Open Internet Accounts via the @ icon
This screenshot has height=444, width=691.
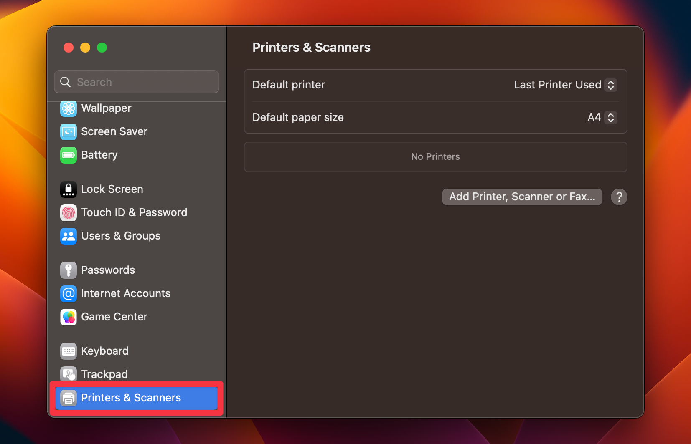[x=68, y=293]
